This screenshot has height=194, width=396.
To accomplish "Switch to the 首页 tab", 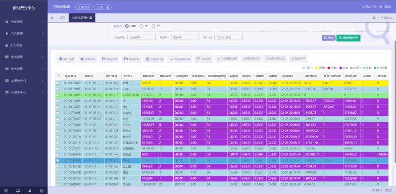I will tap(62, 18).
